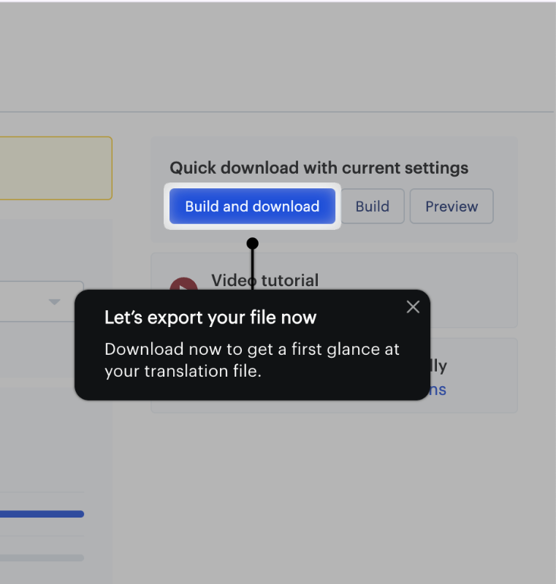This screenshot has width=556, height=584.
Task: Expand the gray dropdown arrow triangle
Action: (x=54, y=301)
